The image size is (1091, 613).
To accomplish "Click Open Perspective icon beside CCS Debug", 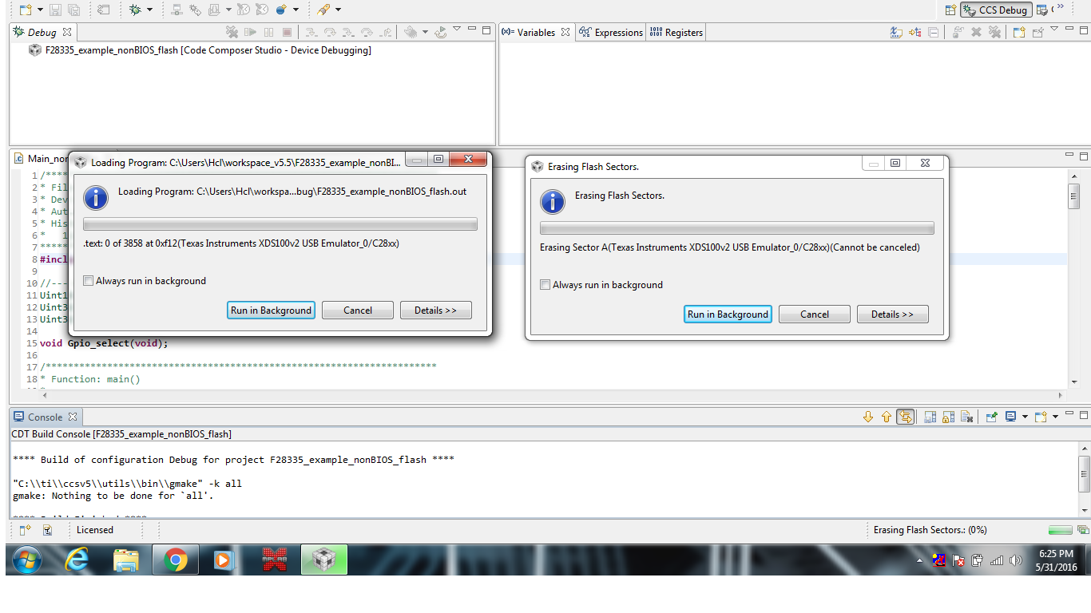I will [x=950, y=10].
